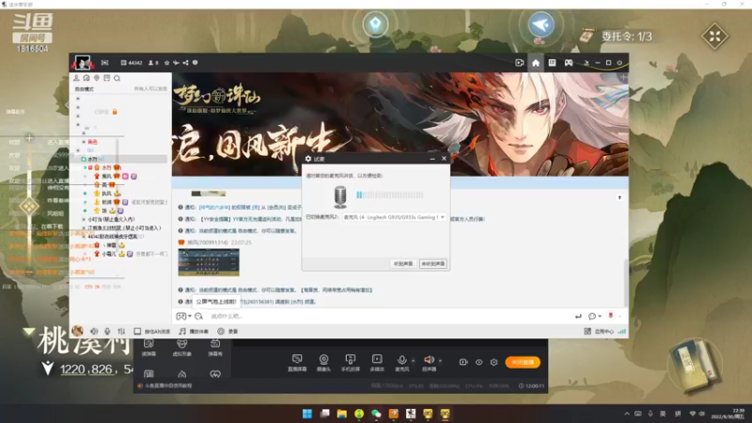The image size is (752, 423).
Task: Click the diamond location icon in game HUD
Action: coord(375,24)
